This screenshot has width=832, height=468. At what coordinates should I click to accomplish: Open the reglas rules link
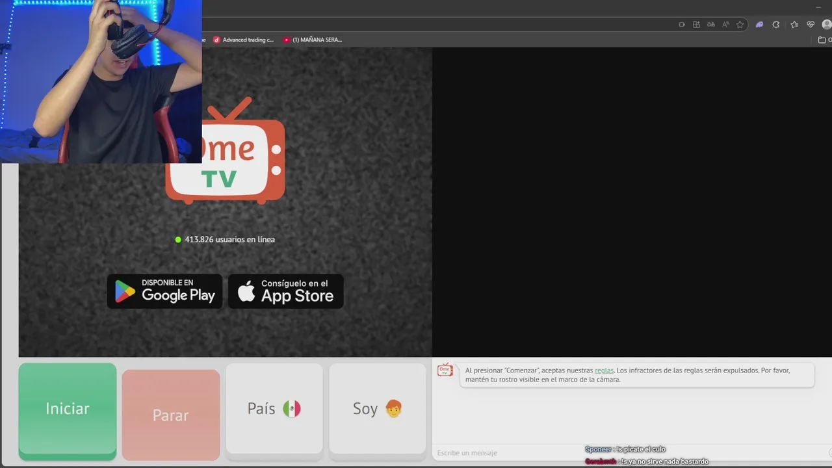coord(604,370)
